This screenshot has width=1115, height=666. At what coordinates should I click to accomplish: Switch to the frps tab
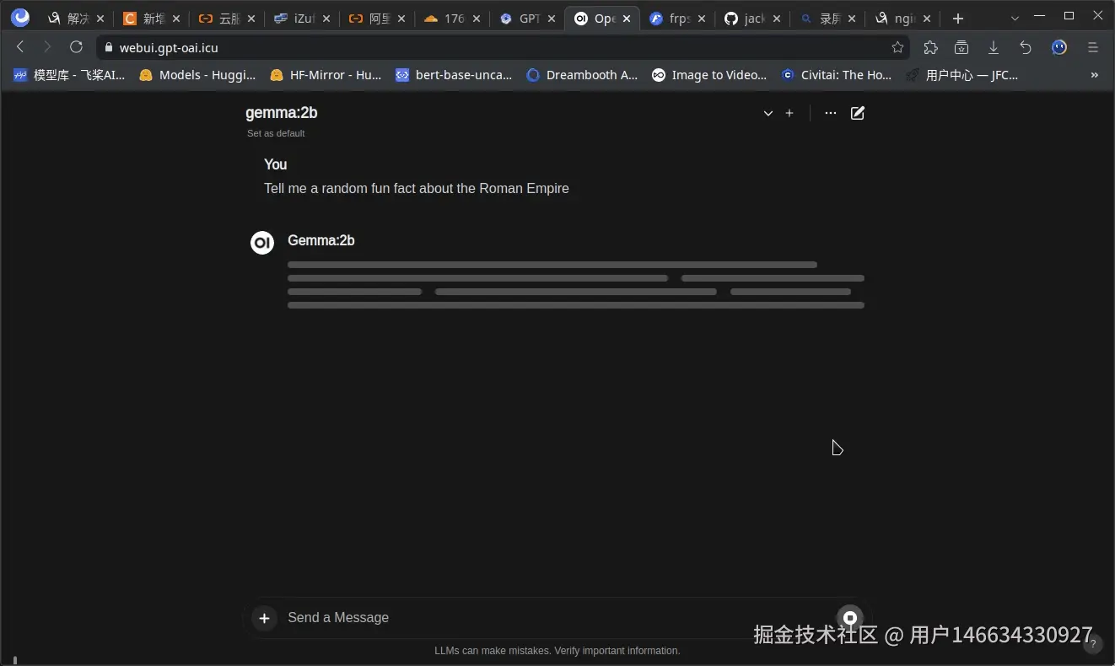[x=679, y=19]
